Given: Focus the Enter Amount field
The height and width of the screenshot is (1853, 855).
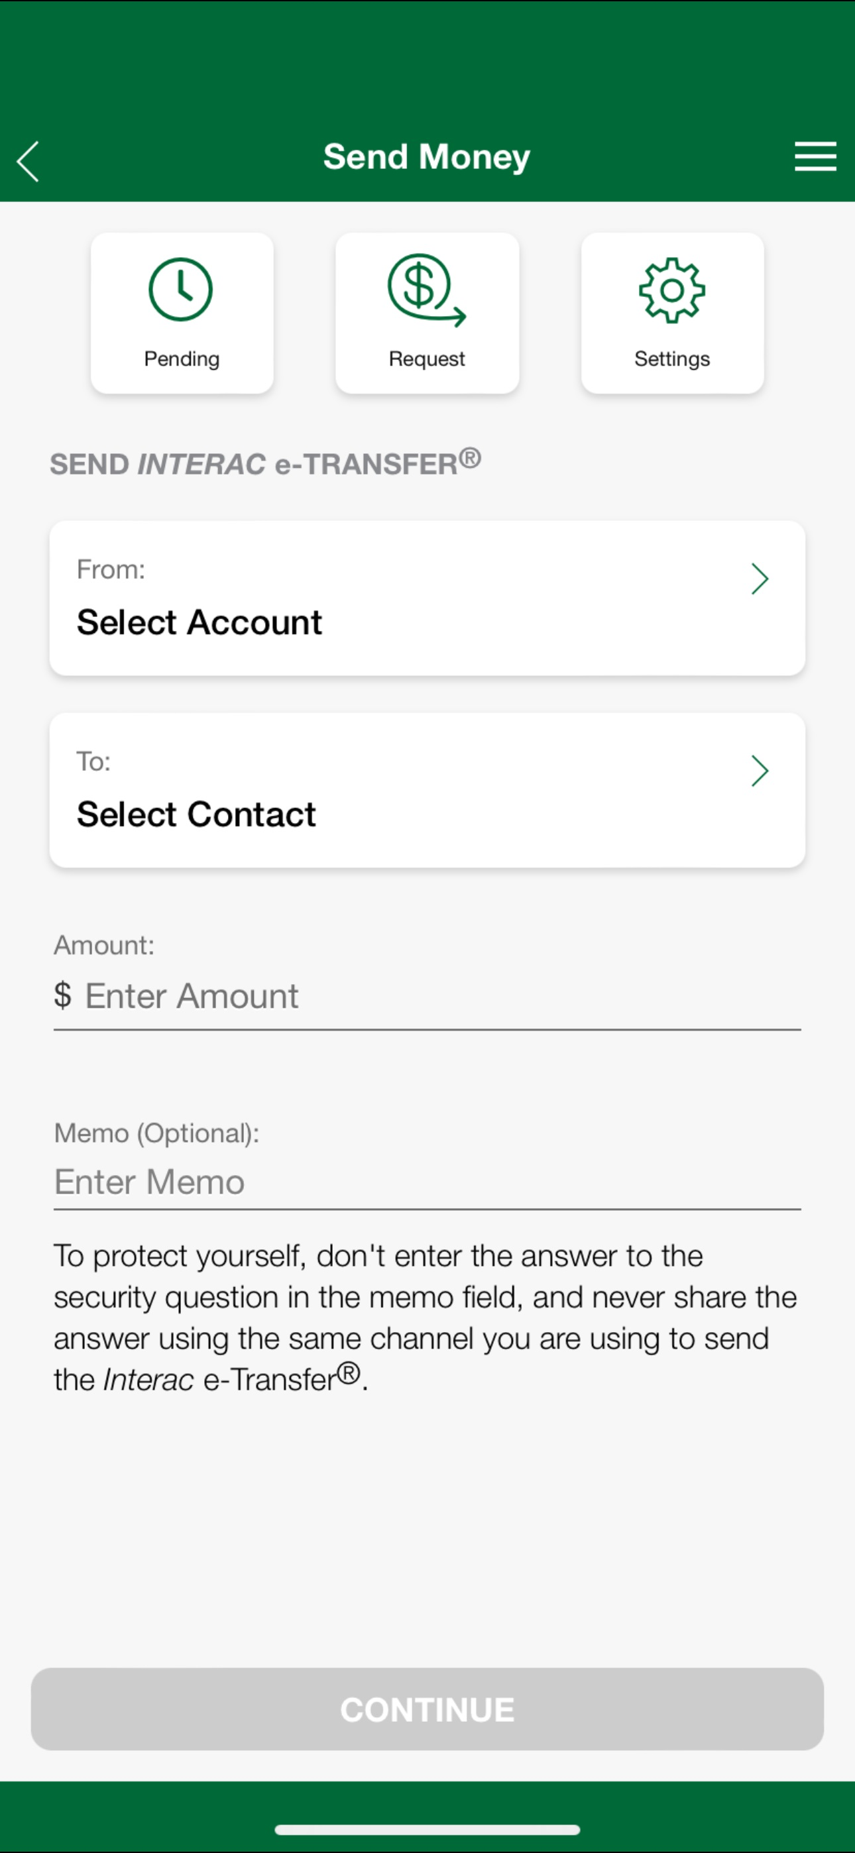Looking at the screenshot, I should coord(427,997).
